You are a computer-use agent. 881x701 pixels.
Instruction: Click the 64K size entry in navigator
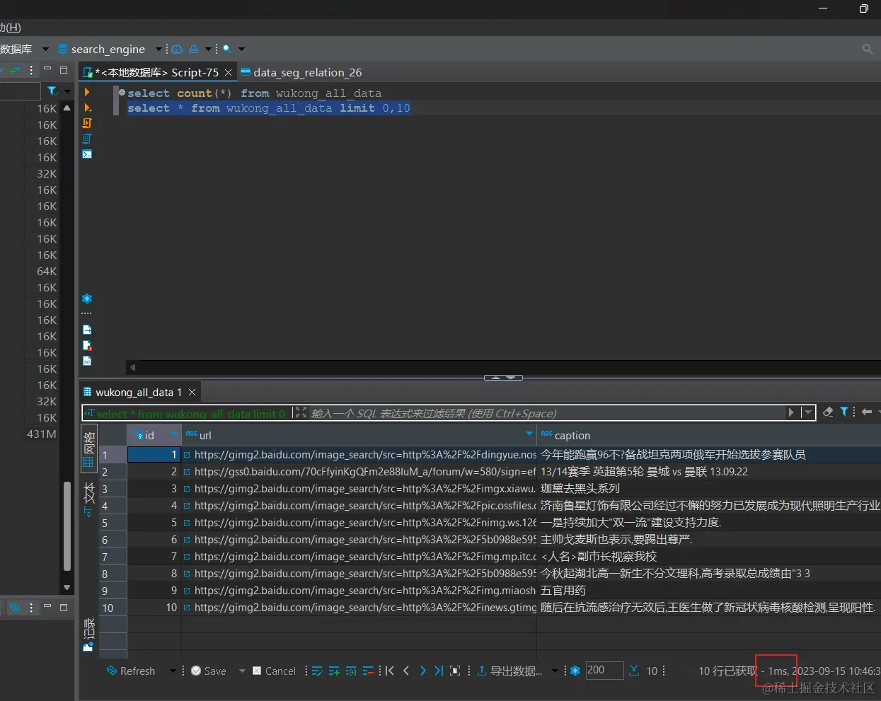pos(47,271)
